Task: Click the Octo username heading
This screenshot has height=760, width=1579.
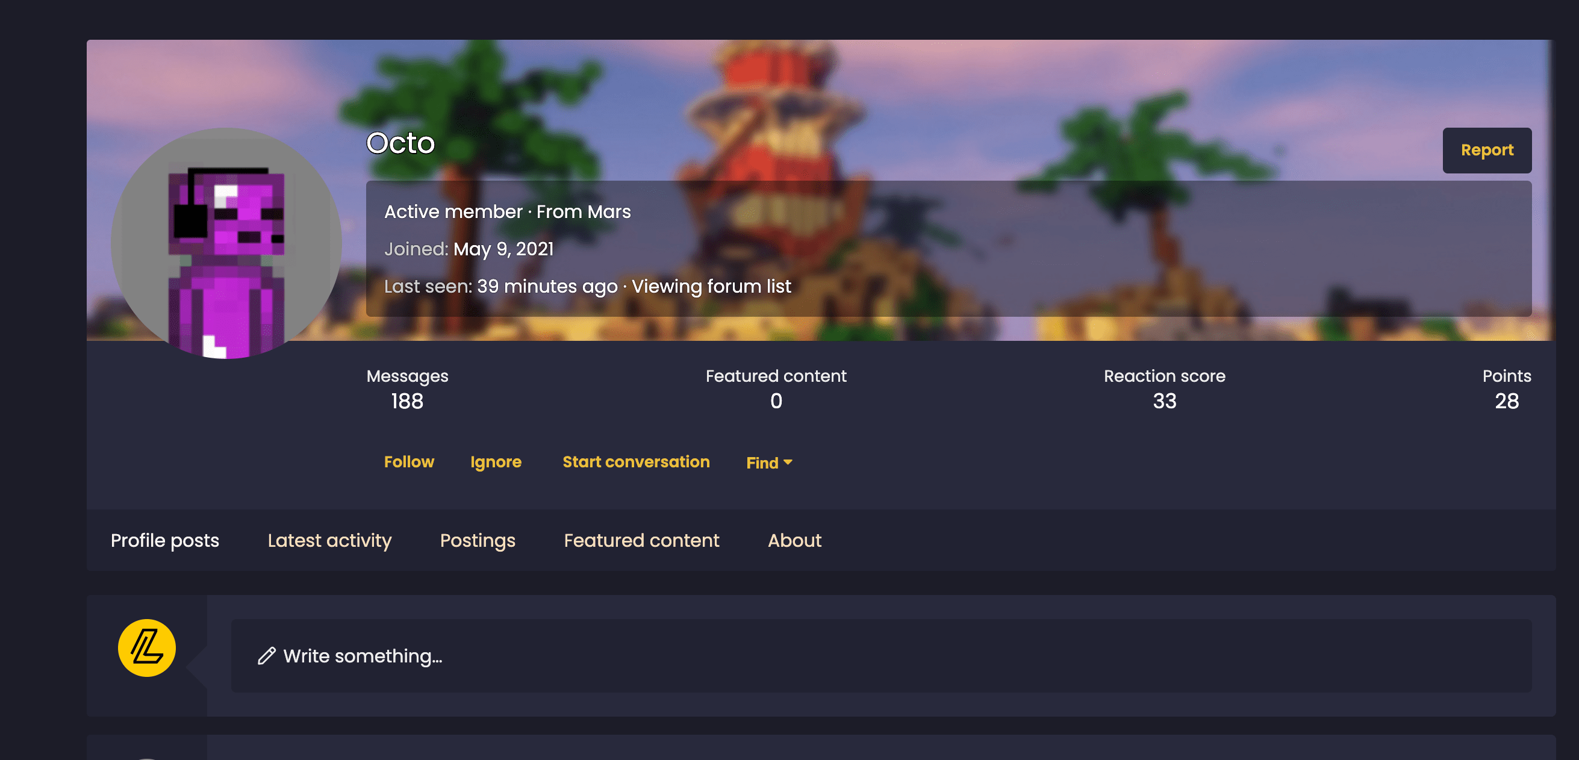Action: [x=400, y=143]
